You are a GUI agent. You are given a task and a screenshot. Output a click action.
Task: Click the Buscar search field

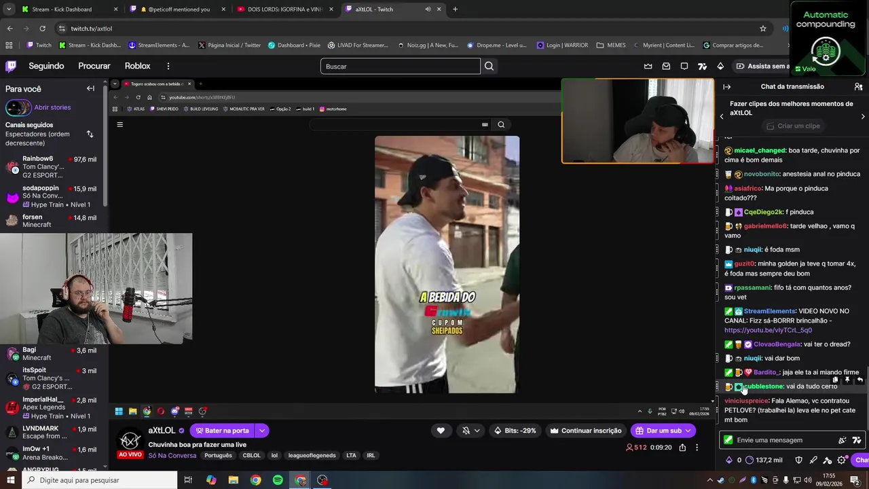click(400, 66)
